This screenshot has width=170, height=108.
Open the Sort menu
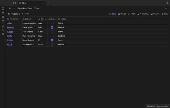[x=112, y=14]
